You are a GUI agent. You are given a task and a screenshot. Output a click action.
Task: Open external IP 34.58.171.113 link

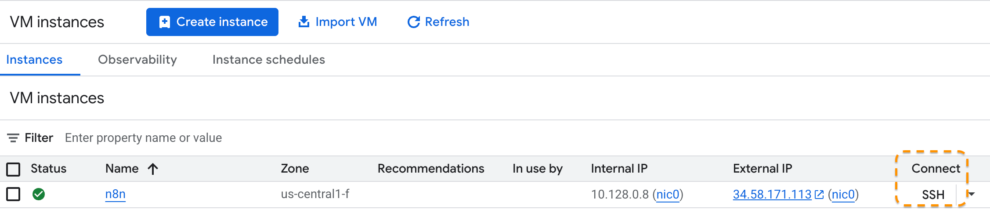click(x=772, y=194)
